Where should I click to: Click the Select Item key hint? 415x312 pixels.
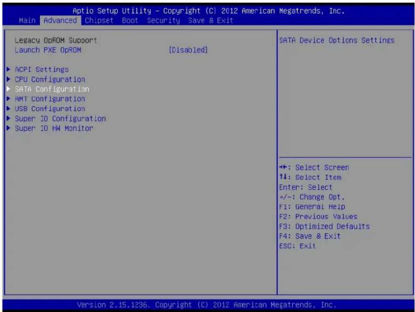point(310,177)
